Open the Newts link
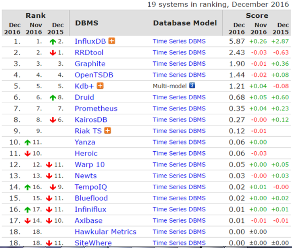The width and height of the screenshot is (292, 248). 86,176
